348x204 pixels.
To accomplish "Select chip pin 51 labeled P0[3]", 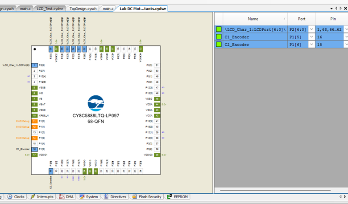I will click(157, 65).
